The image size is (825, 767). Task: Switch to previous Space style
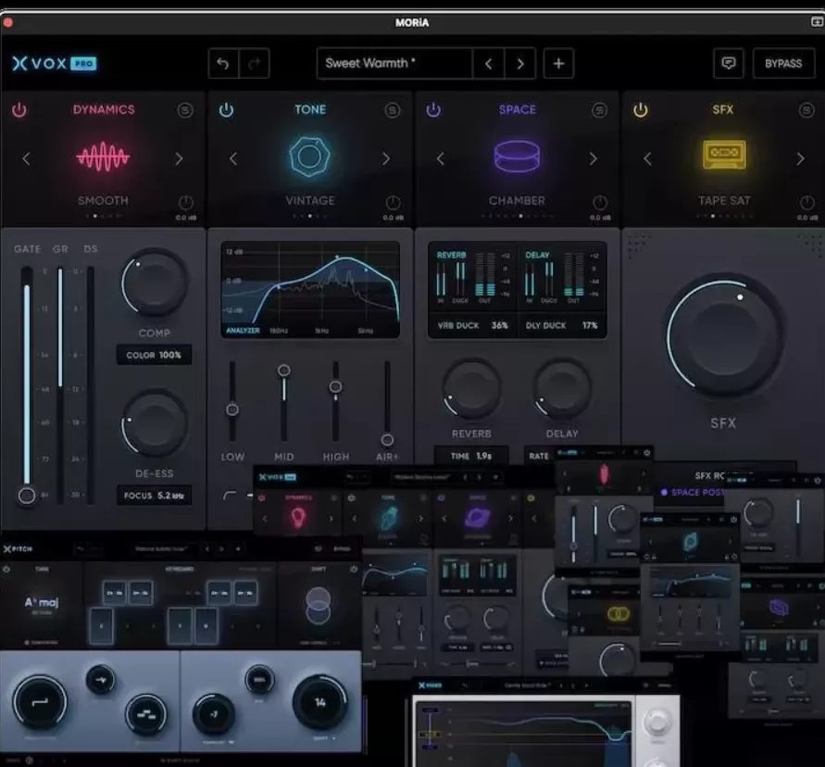tap(441, 158)
